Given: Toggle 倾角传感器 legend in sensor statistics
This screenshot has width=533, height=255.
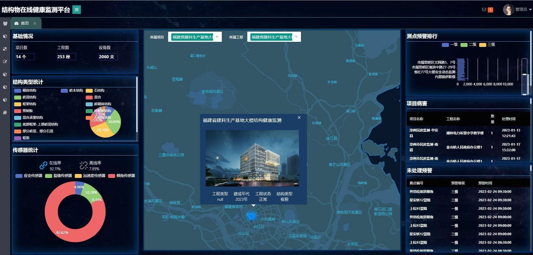Looking at the screenshot, I should point(112,176).
